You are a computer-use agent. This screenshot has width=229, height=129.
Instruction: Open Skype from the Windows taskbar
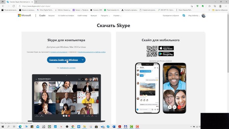tap(108, 127)
